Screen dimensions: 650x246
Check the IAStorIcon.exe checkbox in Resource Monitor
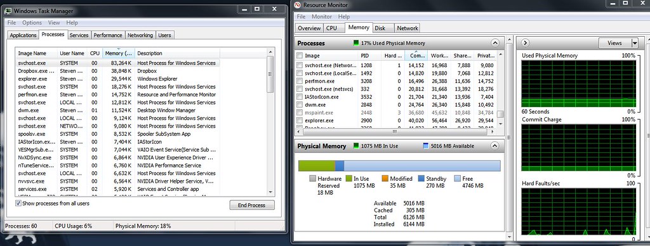click(x=300, y=97)
